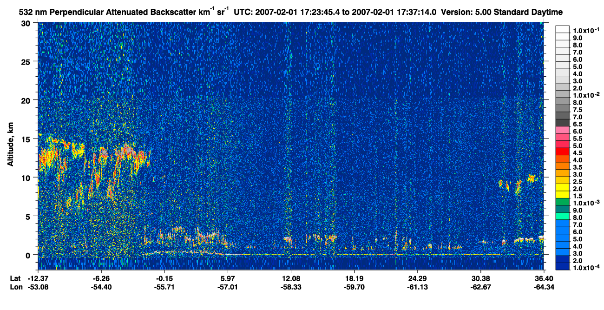This screenshot has height=310, width=604.
Task: Click the colorbar label '3.5'
Action: [578, 167]
